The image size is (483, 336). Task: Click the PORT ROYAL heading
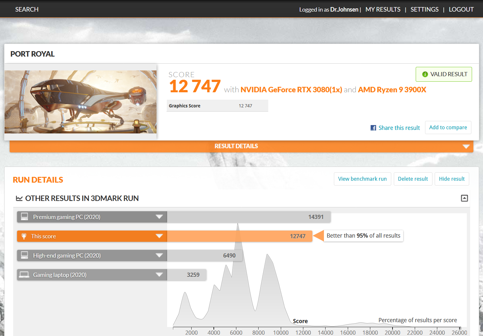point(33,54)
